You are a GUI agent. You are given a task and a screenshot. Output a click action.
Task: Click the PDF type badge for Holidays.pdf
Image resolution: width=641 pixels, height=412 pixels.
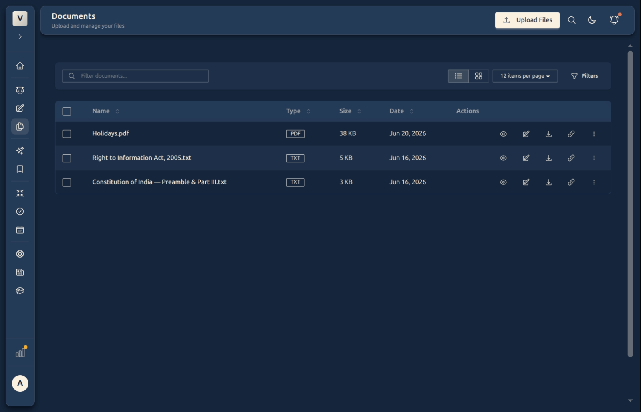point(296,134)
